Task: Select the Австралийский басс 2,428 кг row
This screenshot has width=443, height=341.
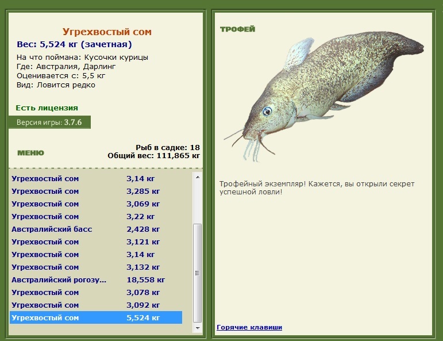Action: (x=96, y=229)
